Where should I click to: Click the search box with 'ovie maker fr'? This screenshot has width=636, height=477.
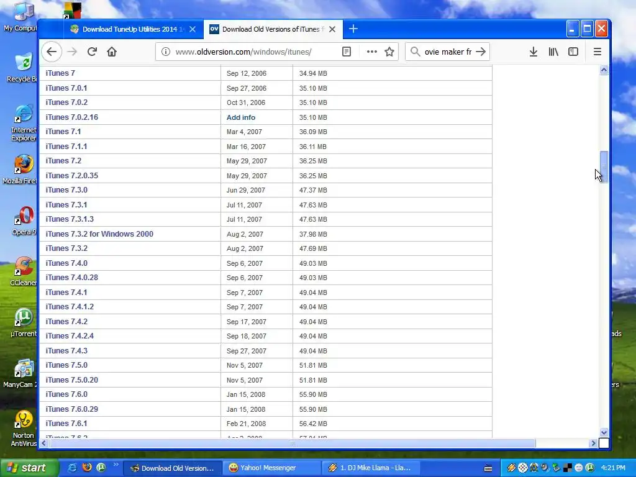[x=448, y=52]
